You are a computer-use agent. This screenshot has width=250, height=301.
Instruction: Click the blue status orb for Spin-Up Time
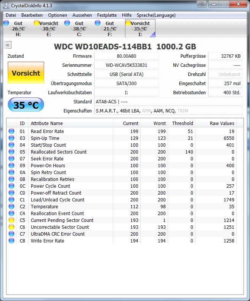pyautogui.click(x=11, y=138)
